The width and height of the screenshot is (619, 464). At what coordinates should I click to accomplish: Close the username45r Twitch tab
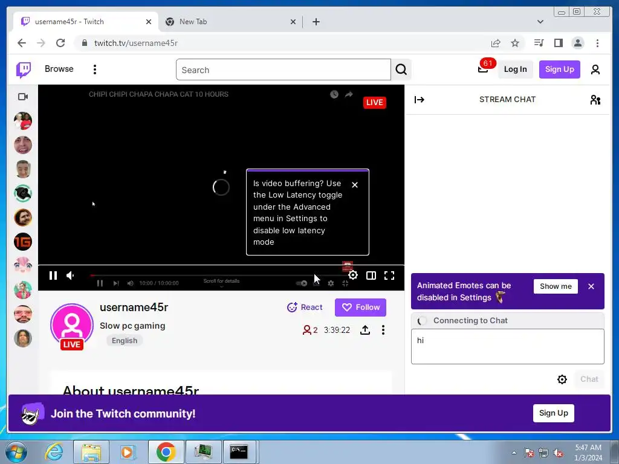149,22
